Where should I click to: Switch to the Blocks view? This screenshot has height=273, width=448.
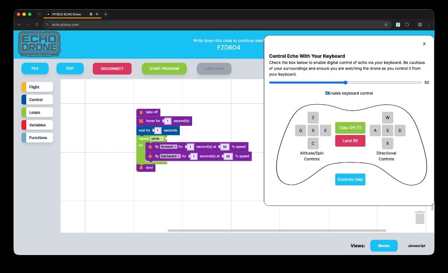pos(384,246)
